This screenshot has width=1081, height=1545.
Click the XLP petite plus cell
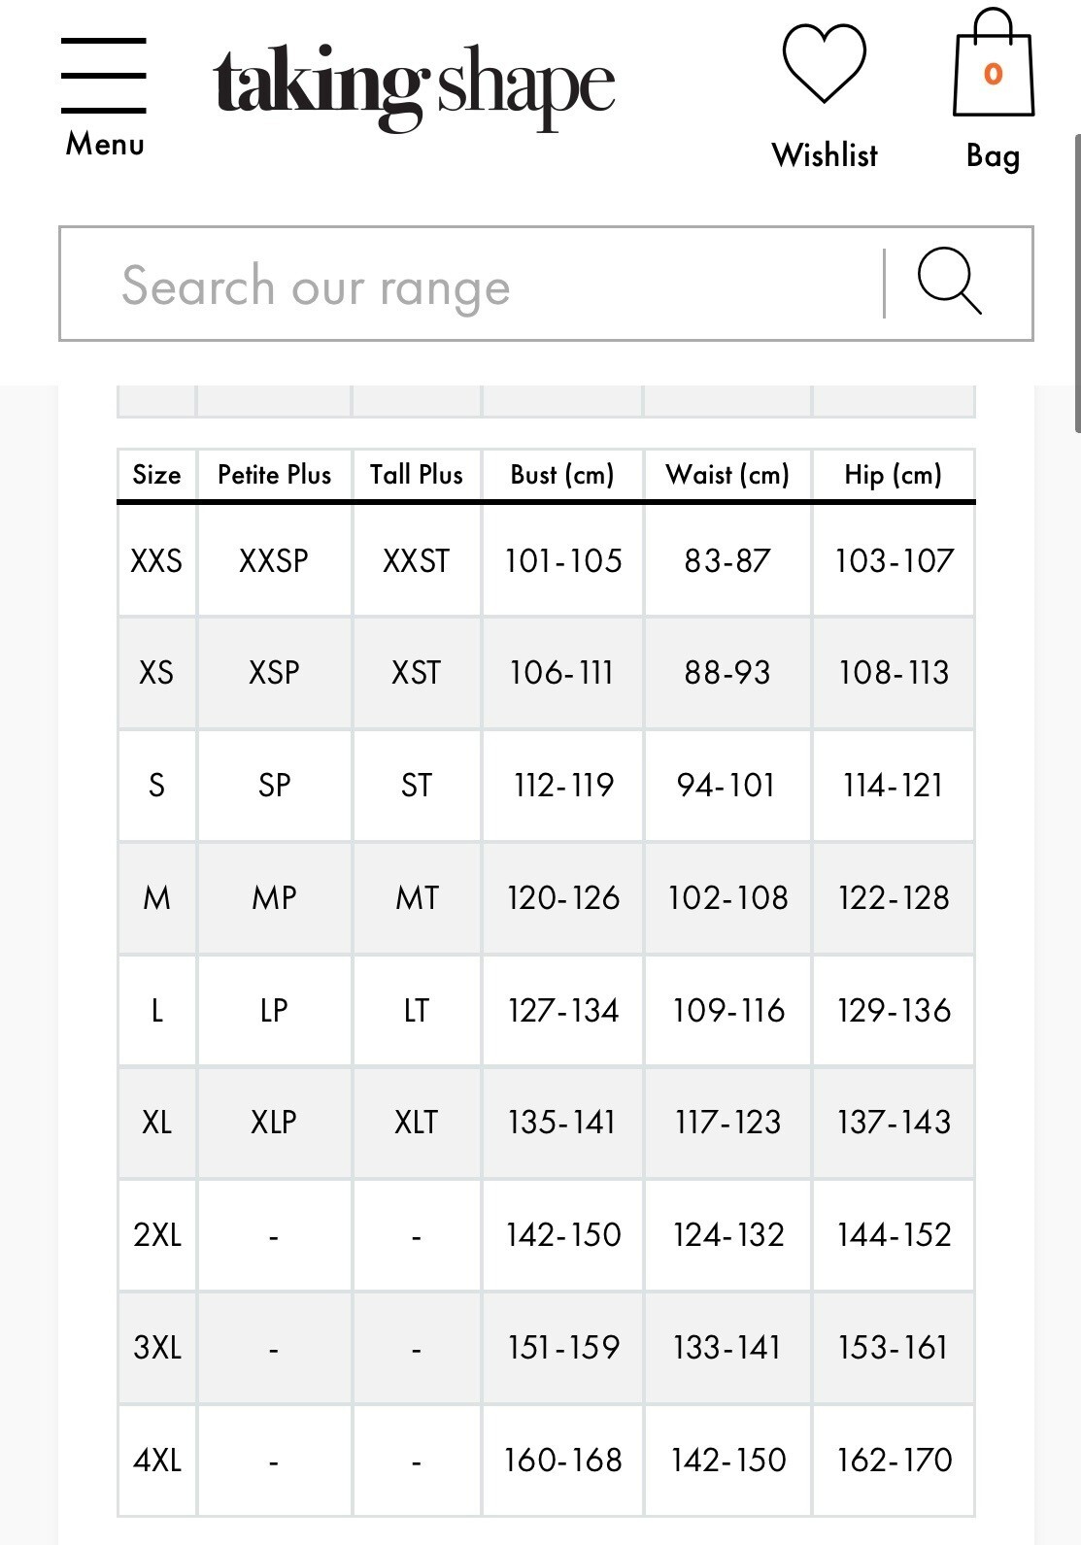pos(274,1123)
